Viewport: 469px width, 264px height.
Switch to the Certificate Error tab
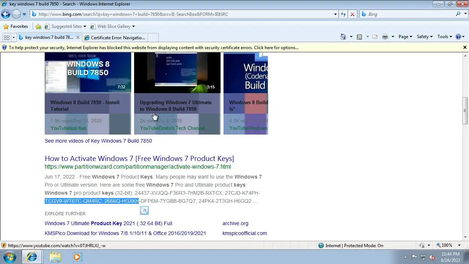115,37
